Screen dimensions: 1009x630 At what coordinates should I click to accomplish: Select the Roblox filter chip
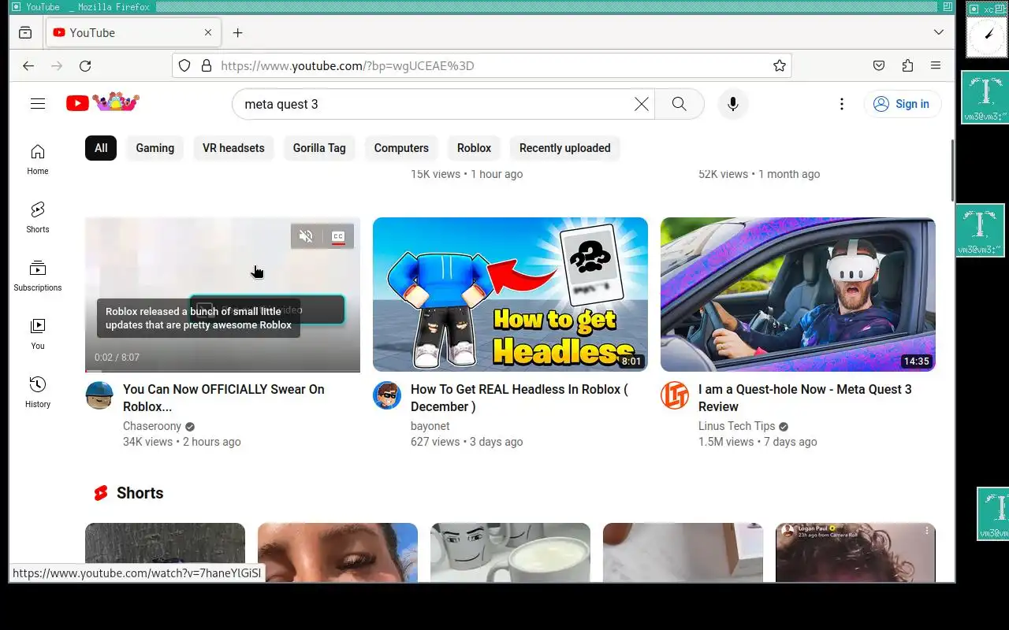tap(474, 148)
